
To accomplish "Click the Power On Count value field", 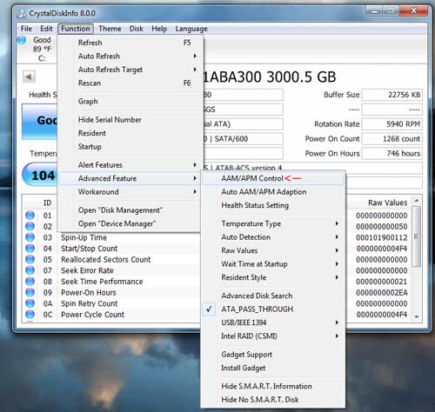I will point(392,139).
